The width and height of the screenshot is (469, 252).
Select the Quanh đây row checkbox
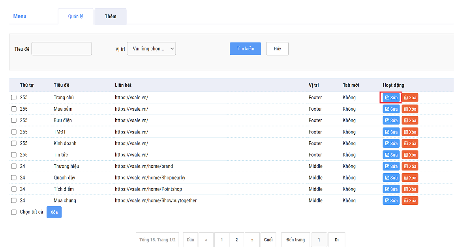coord(14,178)
